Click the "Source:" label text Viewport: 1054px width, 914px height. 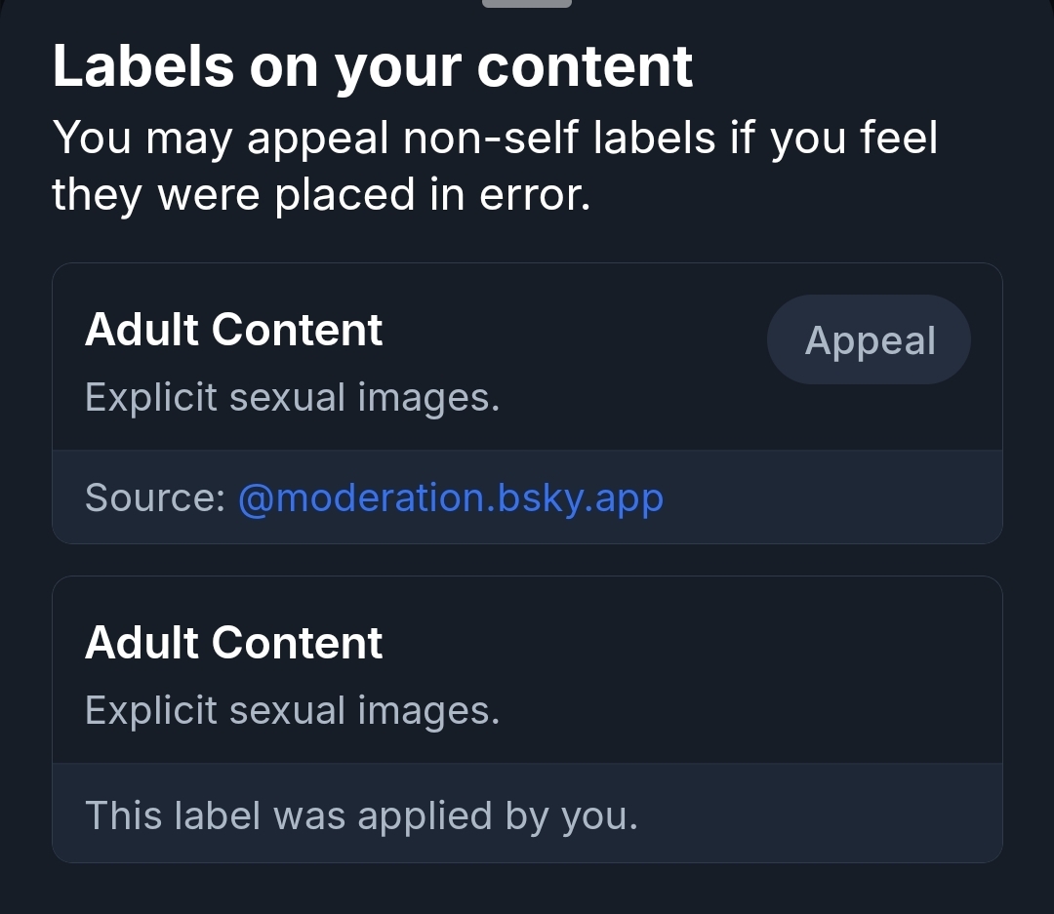point(155,497)
